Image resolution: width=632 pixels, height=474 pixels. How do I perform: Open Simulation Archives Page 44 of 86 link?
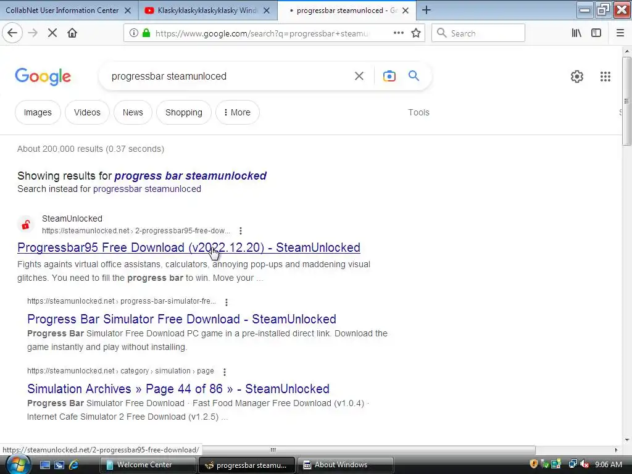point(178,389)
